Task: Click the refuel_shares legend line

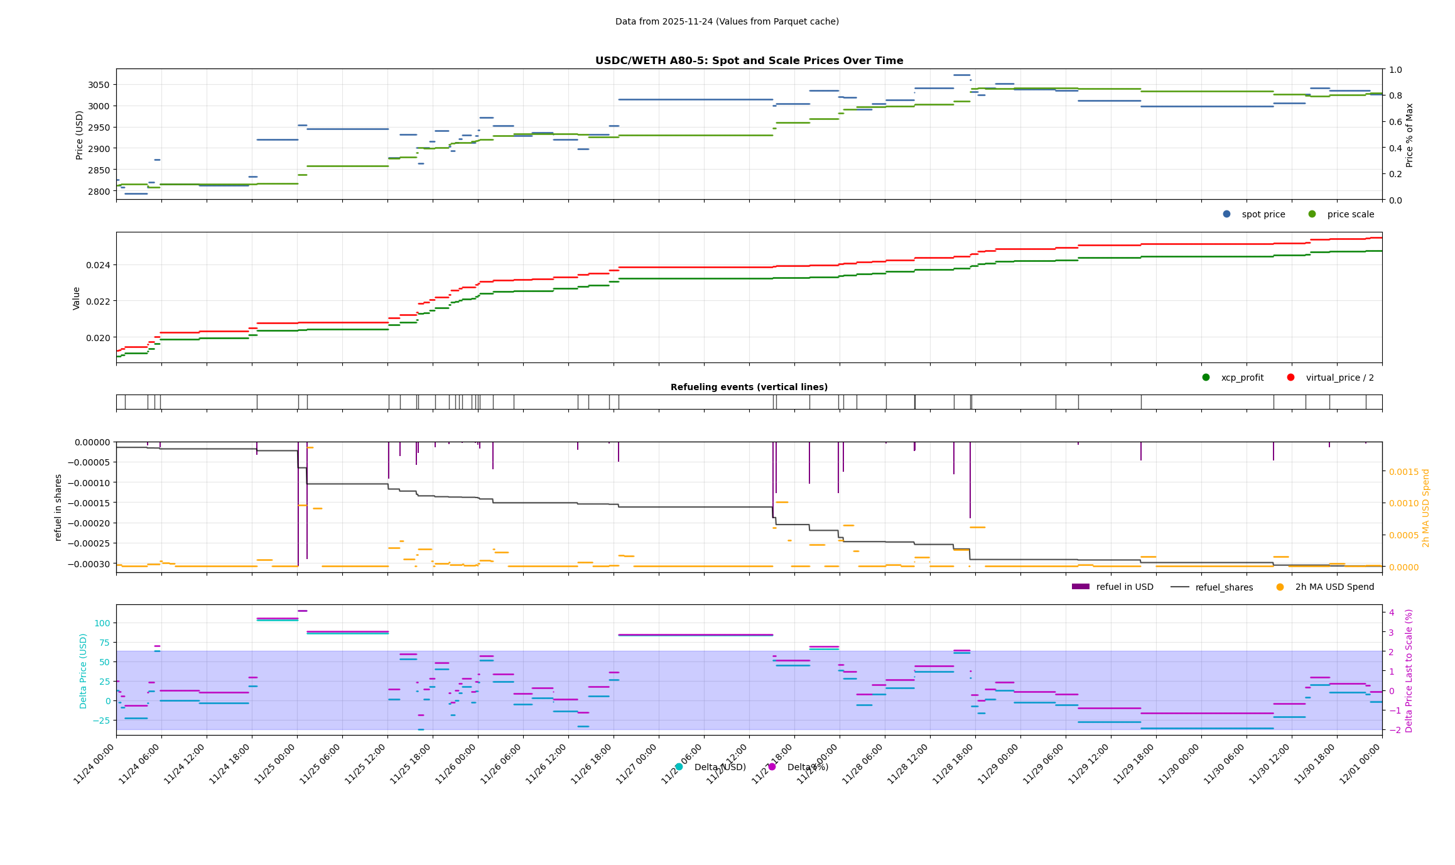Action: click(x=1179, y=587)
